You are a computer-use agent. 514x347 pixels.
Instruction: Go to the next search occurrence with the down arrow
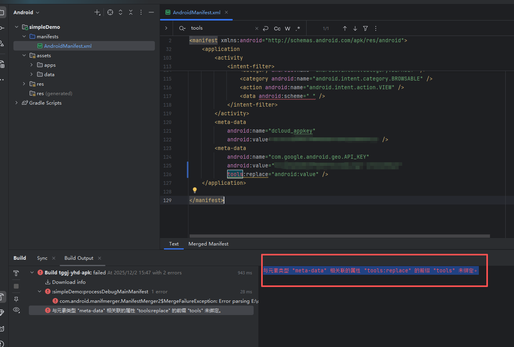point(355,28)
